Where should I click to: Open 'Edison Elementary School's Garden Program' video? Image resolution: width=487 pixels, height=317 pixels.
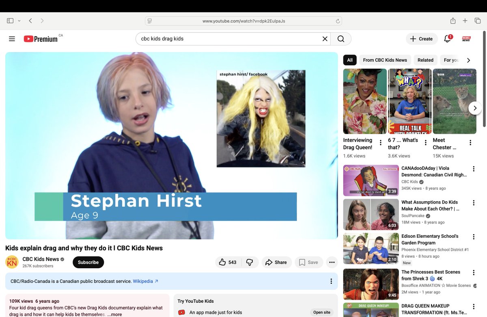[430, 239]
